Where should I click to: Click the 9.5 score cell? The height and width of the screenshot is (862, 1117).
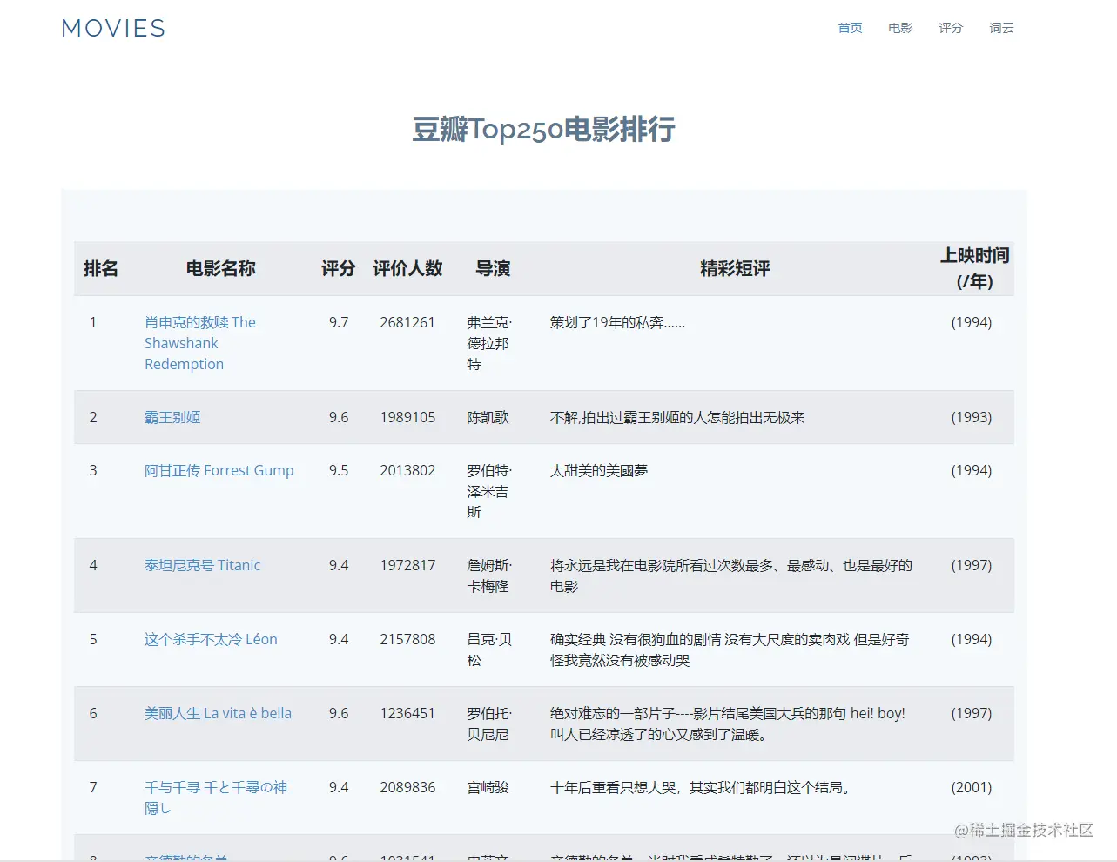(x=339, y=470)
